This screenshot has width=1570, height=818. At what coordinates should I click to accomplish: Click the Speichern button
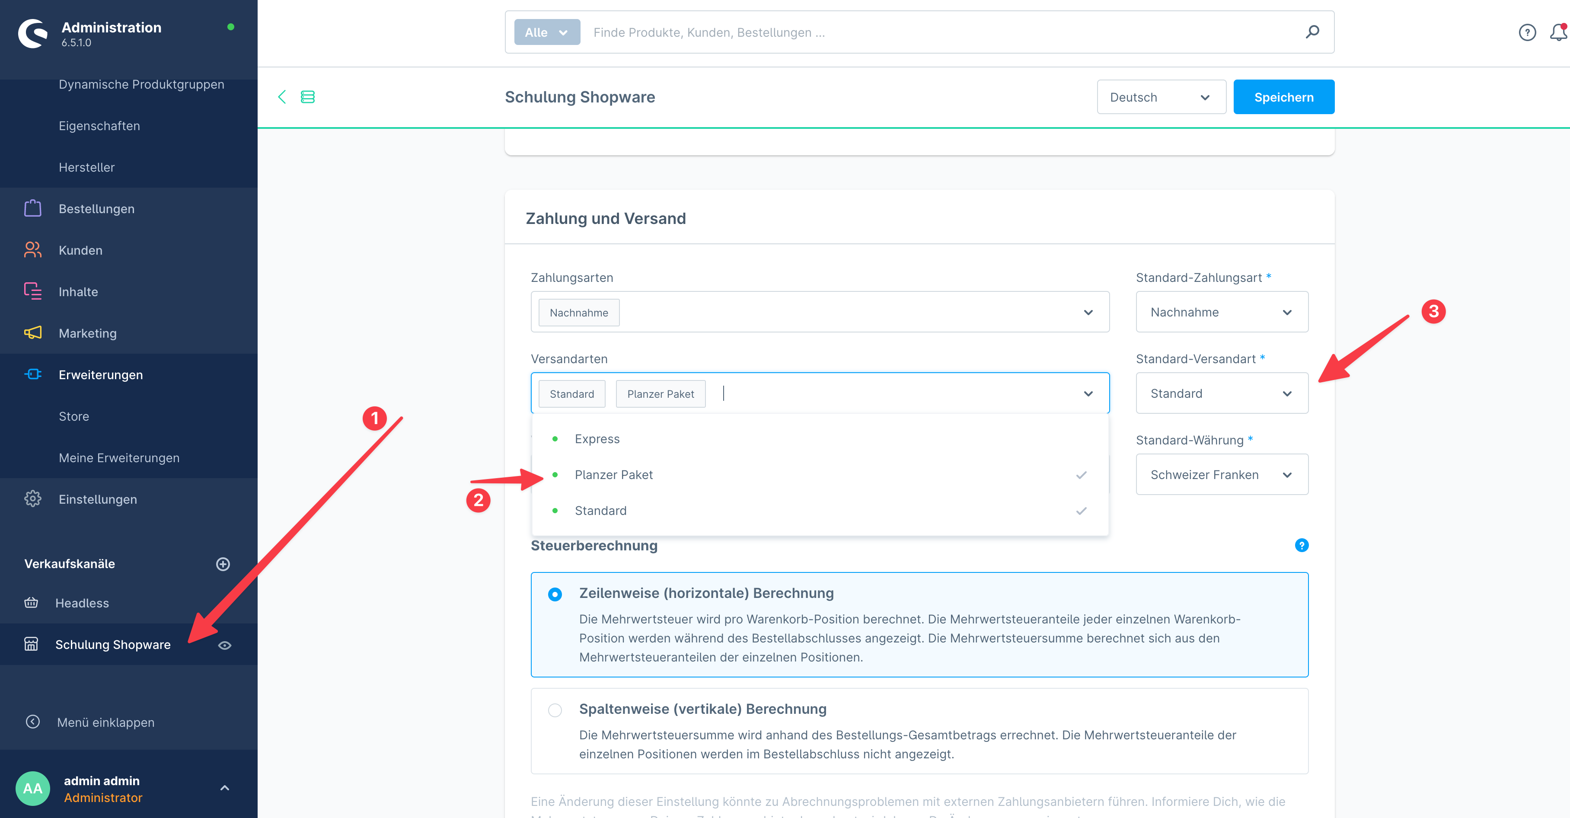click(x=1283, y=96)
